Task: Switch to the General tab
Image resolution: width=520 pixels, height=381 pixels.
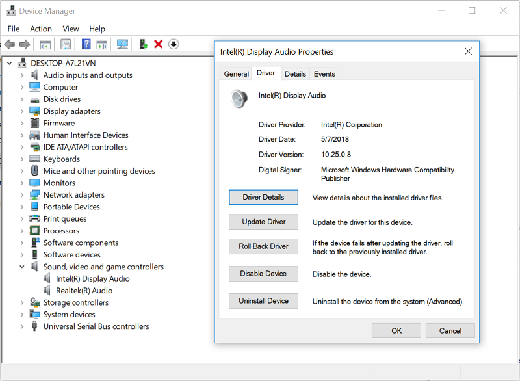Action: click(x=237, y=74)
